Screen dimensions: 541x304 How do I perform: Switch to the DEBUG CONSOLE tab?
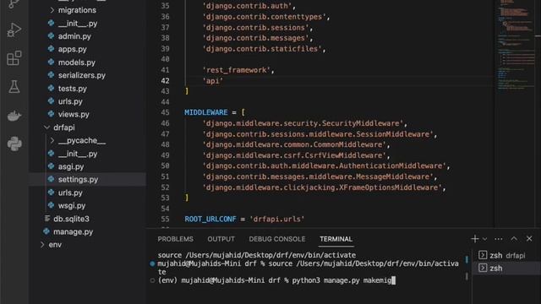pyautogui.click(x=277, y=239)
